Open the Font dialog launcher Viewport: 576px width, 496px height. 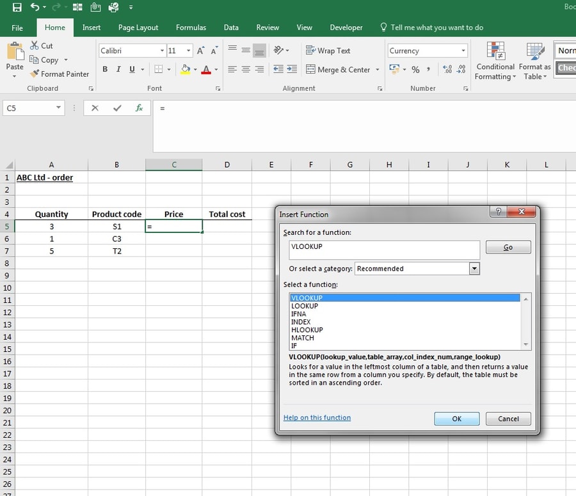tap(218, 88)
